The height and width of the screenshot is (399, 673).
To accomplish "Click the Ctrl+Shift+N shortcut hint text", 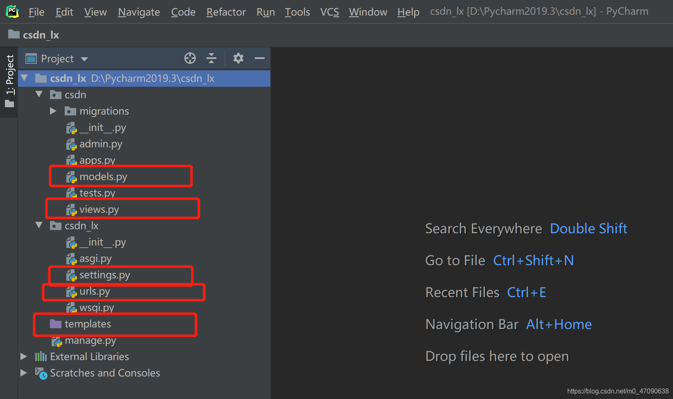I will (x=533, y=260).
